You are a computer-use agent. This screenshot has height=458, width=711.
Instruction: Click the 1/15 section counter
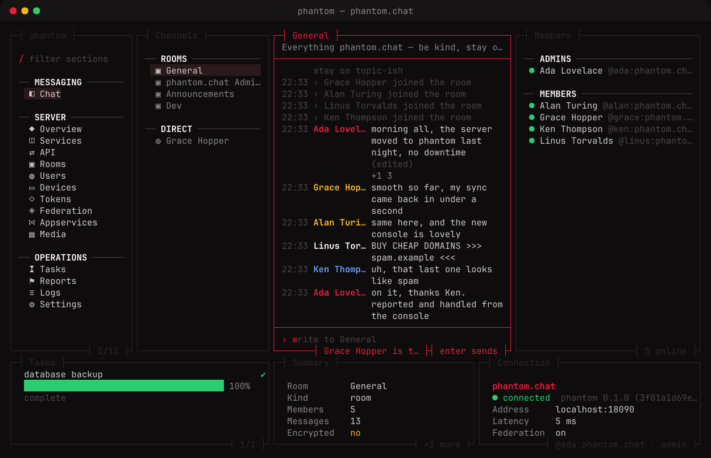point(108,351)
